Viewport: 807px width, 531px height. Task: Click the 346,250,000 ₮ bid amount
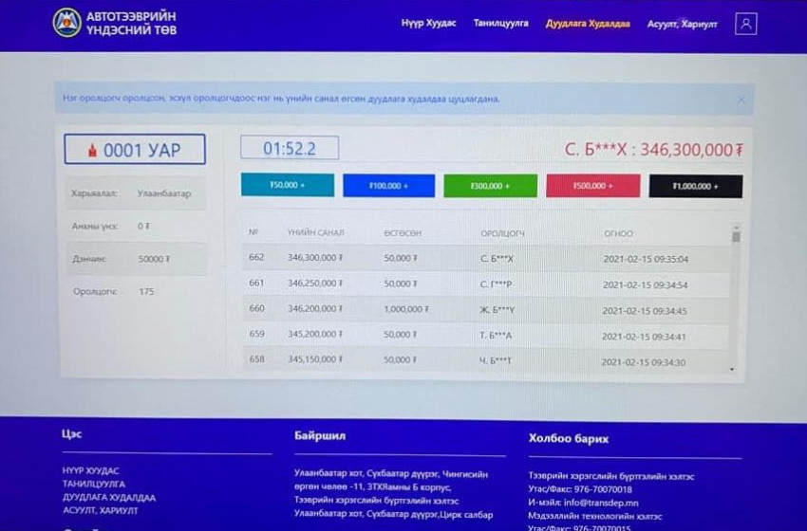point(315,284)
